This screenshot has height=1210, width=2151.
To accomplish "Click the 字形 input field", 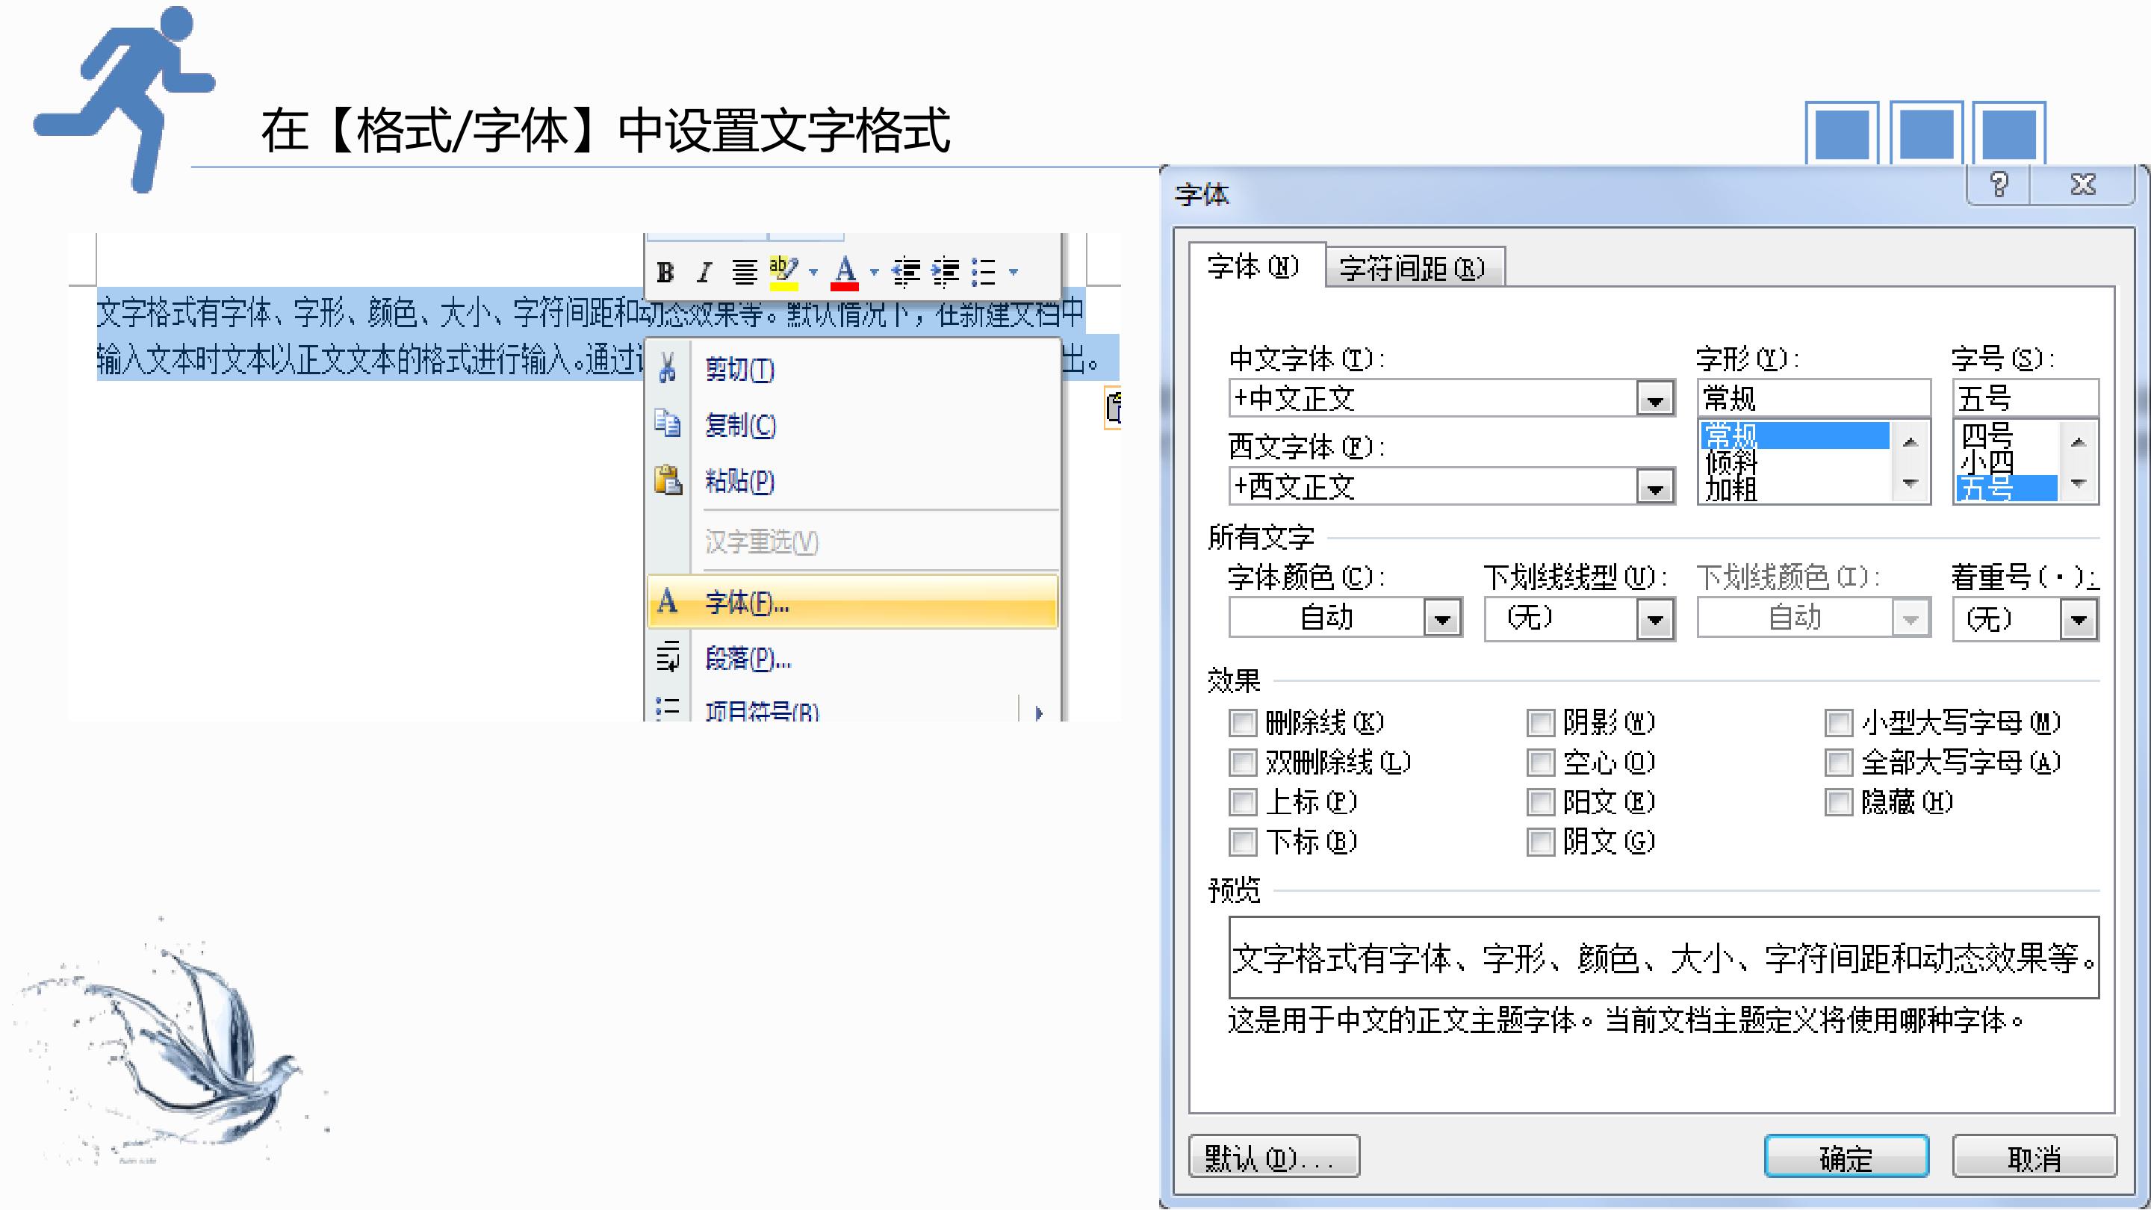I will [x=1813, y=398].
